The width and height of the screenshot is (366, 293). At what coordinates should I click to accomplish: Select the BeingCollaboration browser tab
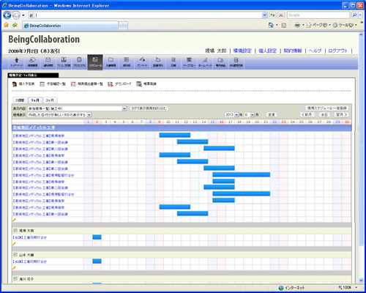tap(70, 26)
